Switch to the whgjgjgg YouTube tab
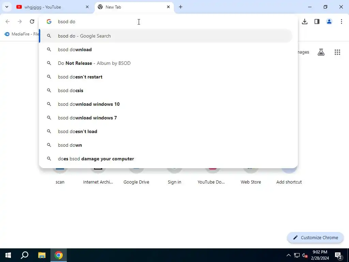The height and width of the screenshot is (262, 349). (x=52, y=7)
